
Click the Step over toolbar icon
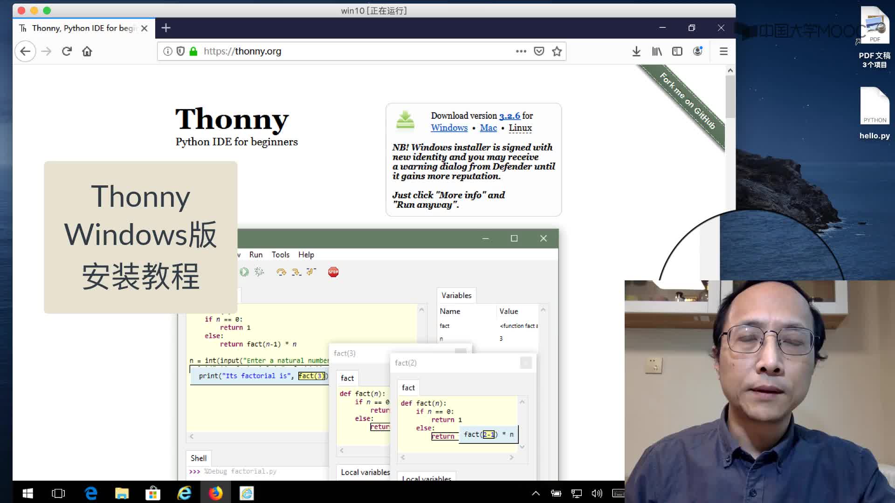coord(281,272)
